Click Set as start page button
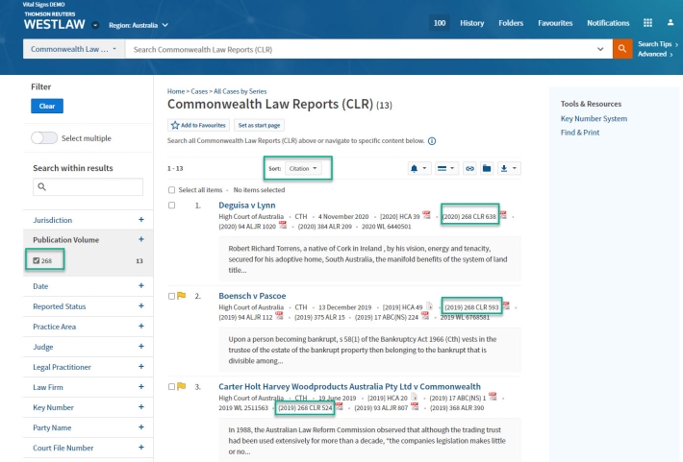This screenshot has height=462, width=683. tap(259, 125)
